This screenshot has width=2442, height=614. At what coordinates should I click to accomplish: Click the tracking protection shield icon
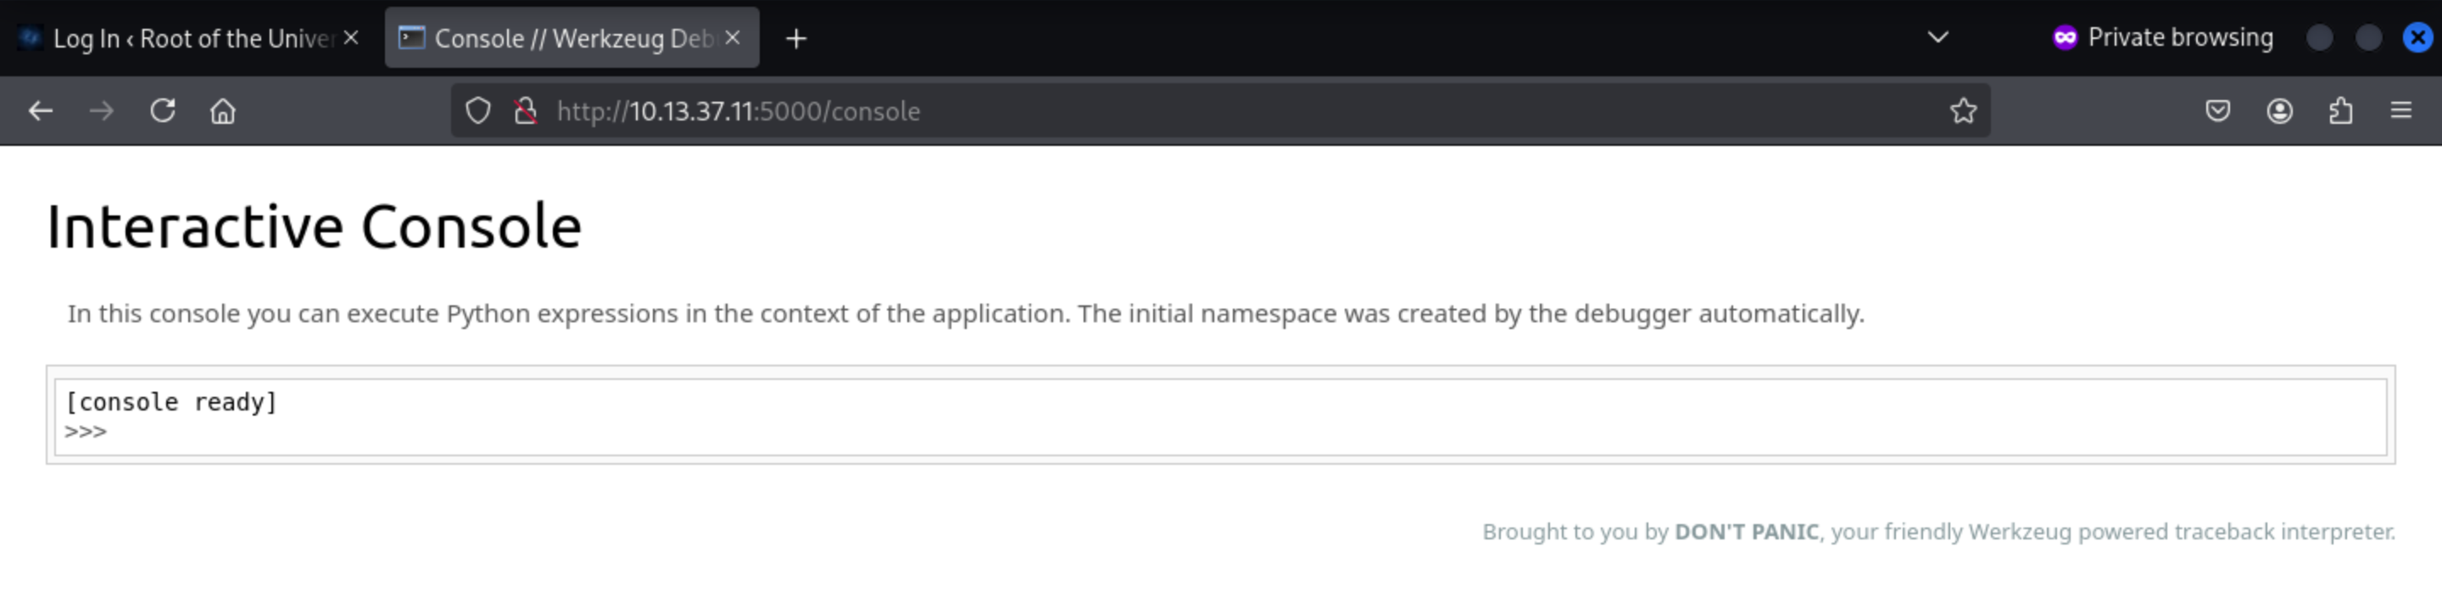(477, 111)
